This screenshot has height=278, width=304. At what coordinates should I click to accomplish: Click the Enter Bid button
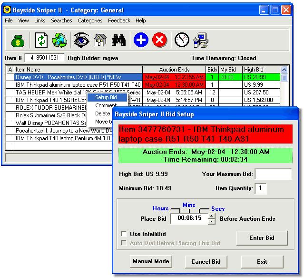pyautogui.click(x=262, y=238)
